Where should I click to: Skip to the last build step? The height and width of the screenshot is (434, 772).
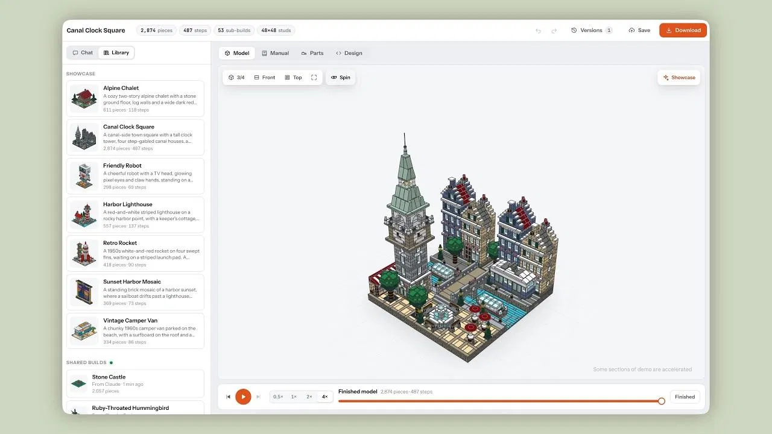tap(258, 397)
